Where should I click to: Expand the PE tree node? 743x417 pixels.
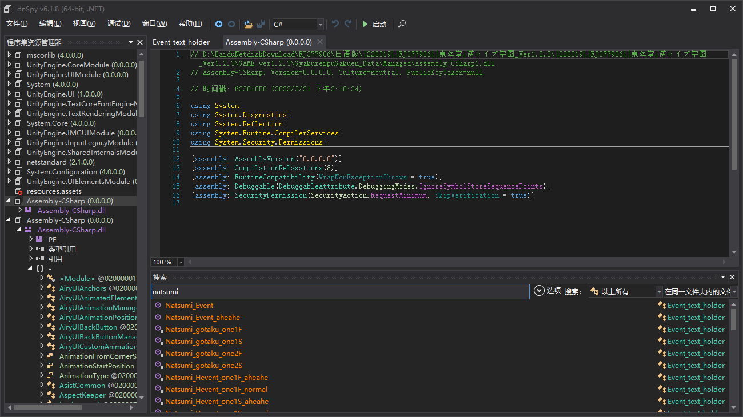(31, 240)
